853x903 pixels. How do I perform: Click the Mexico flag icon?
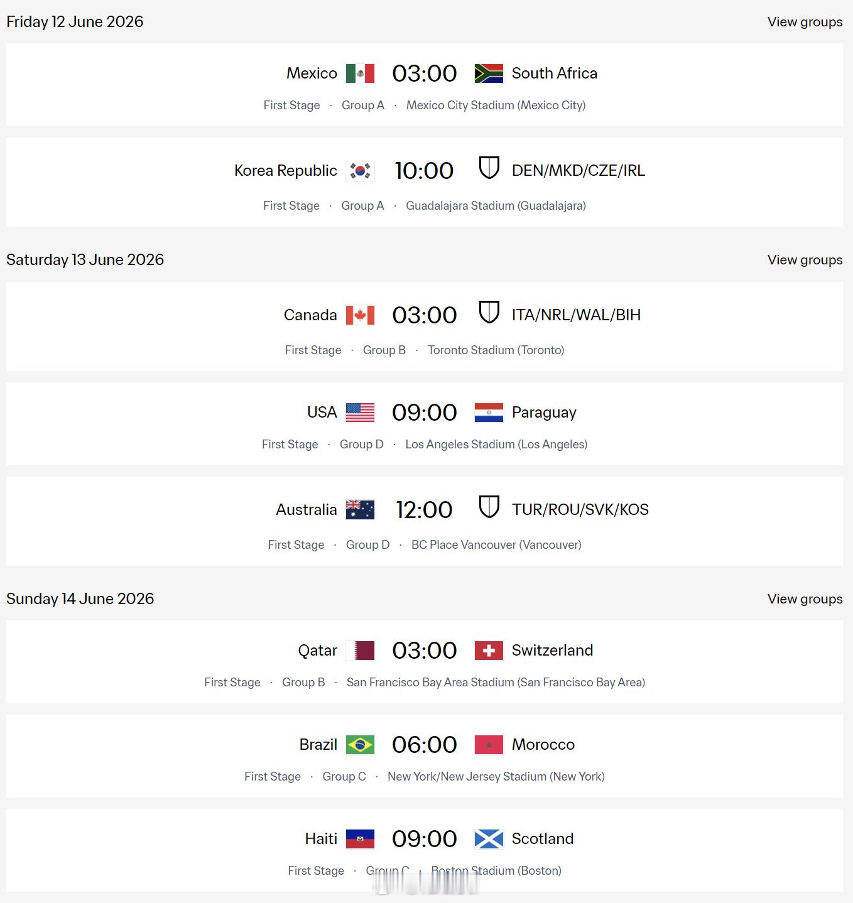point(360,73)
